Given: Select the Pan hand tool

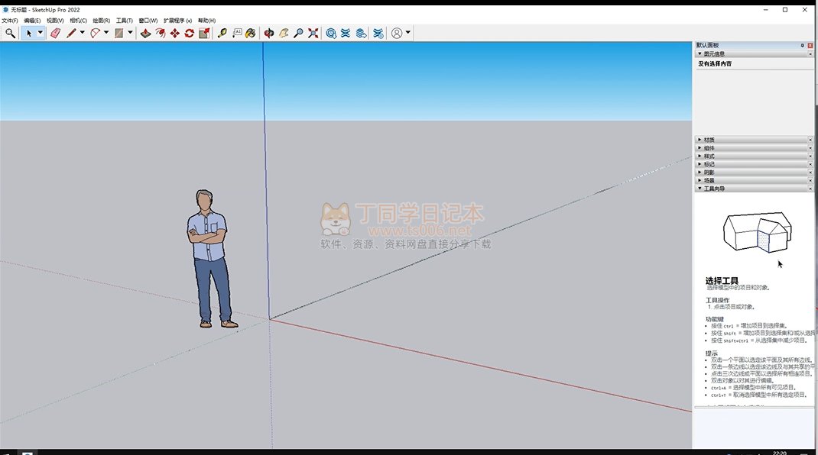Looking at the screenshot, I should click(284, 34).
